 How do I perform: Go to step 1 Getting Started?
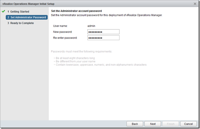[20, 12]
